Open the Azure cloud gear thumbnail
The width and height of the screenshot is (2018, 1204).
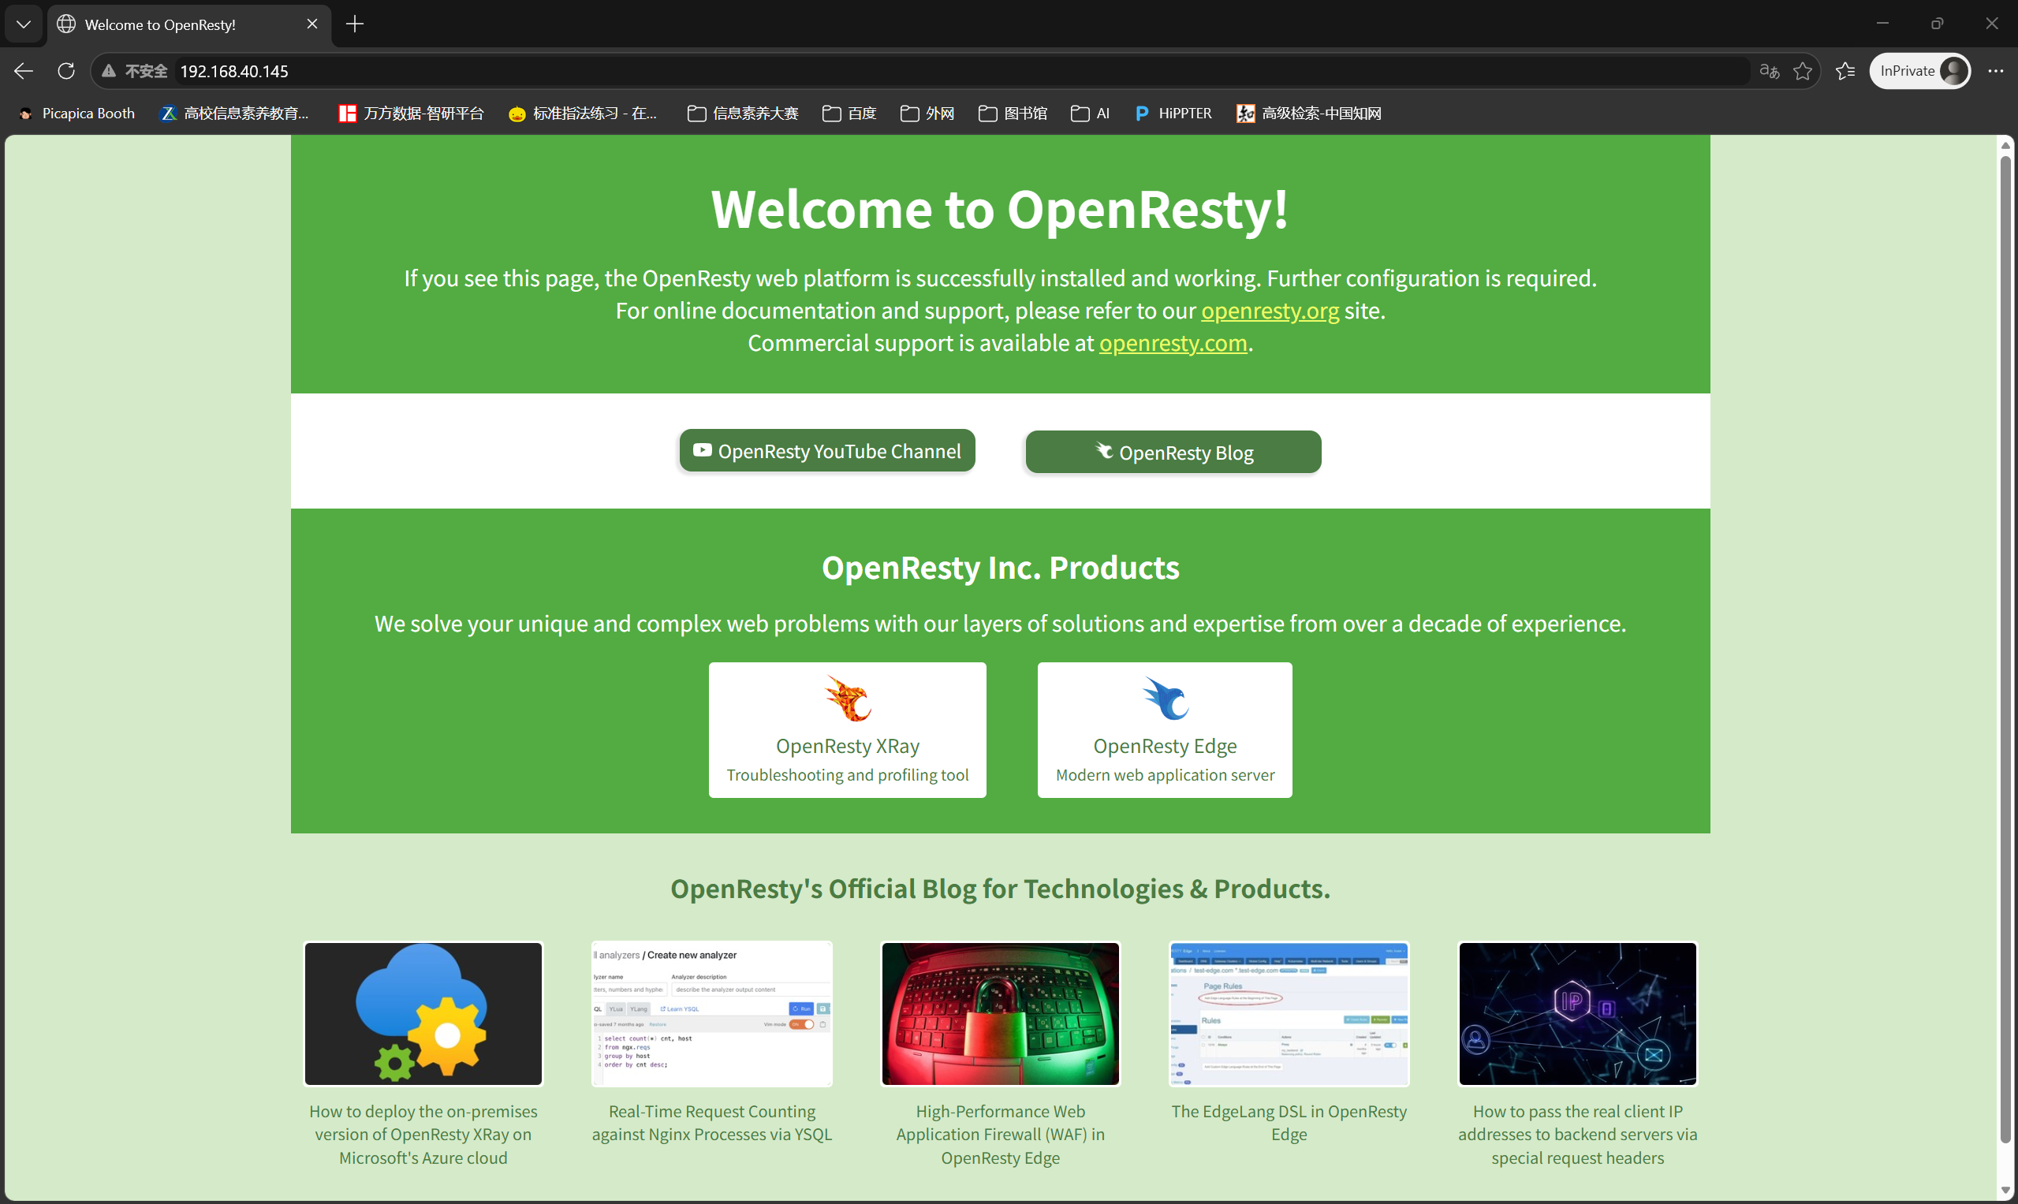(423, 1013)
